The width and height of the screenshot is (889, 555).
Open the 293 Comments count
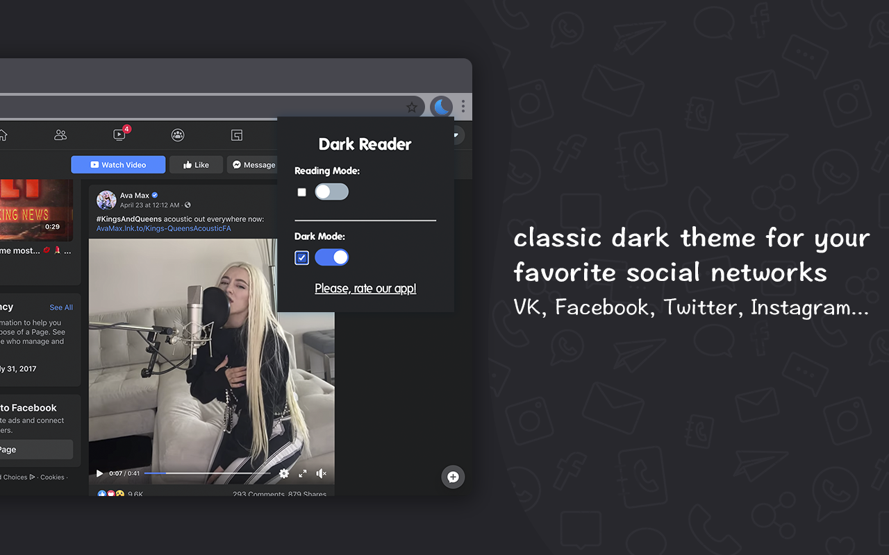[x=258, y=494]
